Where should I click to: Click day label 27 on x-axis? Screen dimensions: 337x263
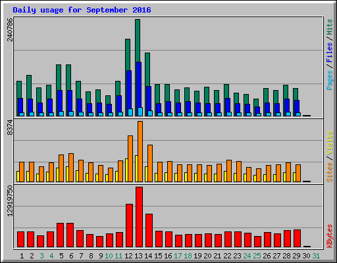tap(276, 256)
